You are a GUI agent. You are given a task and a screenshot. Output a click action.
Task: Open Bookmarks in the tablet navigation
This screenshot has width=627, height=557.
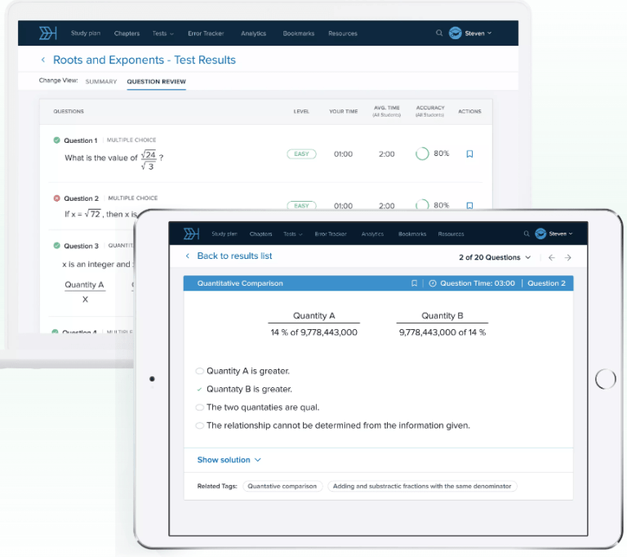coord(412,234)
